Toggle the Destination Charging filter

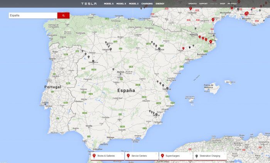click(x=210, y=156)
